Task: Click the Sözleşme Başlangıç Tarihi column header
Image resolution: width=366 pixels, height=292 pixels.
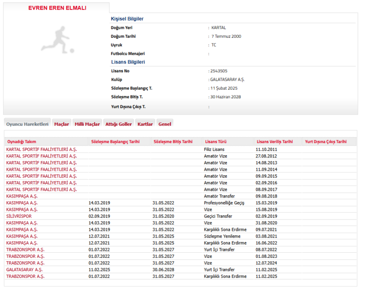Action: coord(115,142)
